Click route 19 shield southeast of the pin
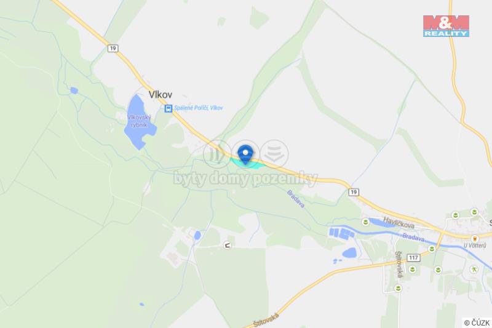The height and width of the screenshot is (328, 492). [354, 192]
